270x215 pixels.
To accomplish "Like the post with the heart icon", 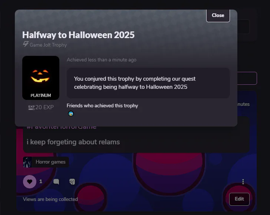I will [30, 182].
